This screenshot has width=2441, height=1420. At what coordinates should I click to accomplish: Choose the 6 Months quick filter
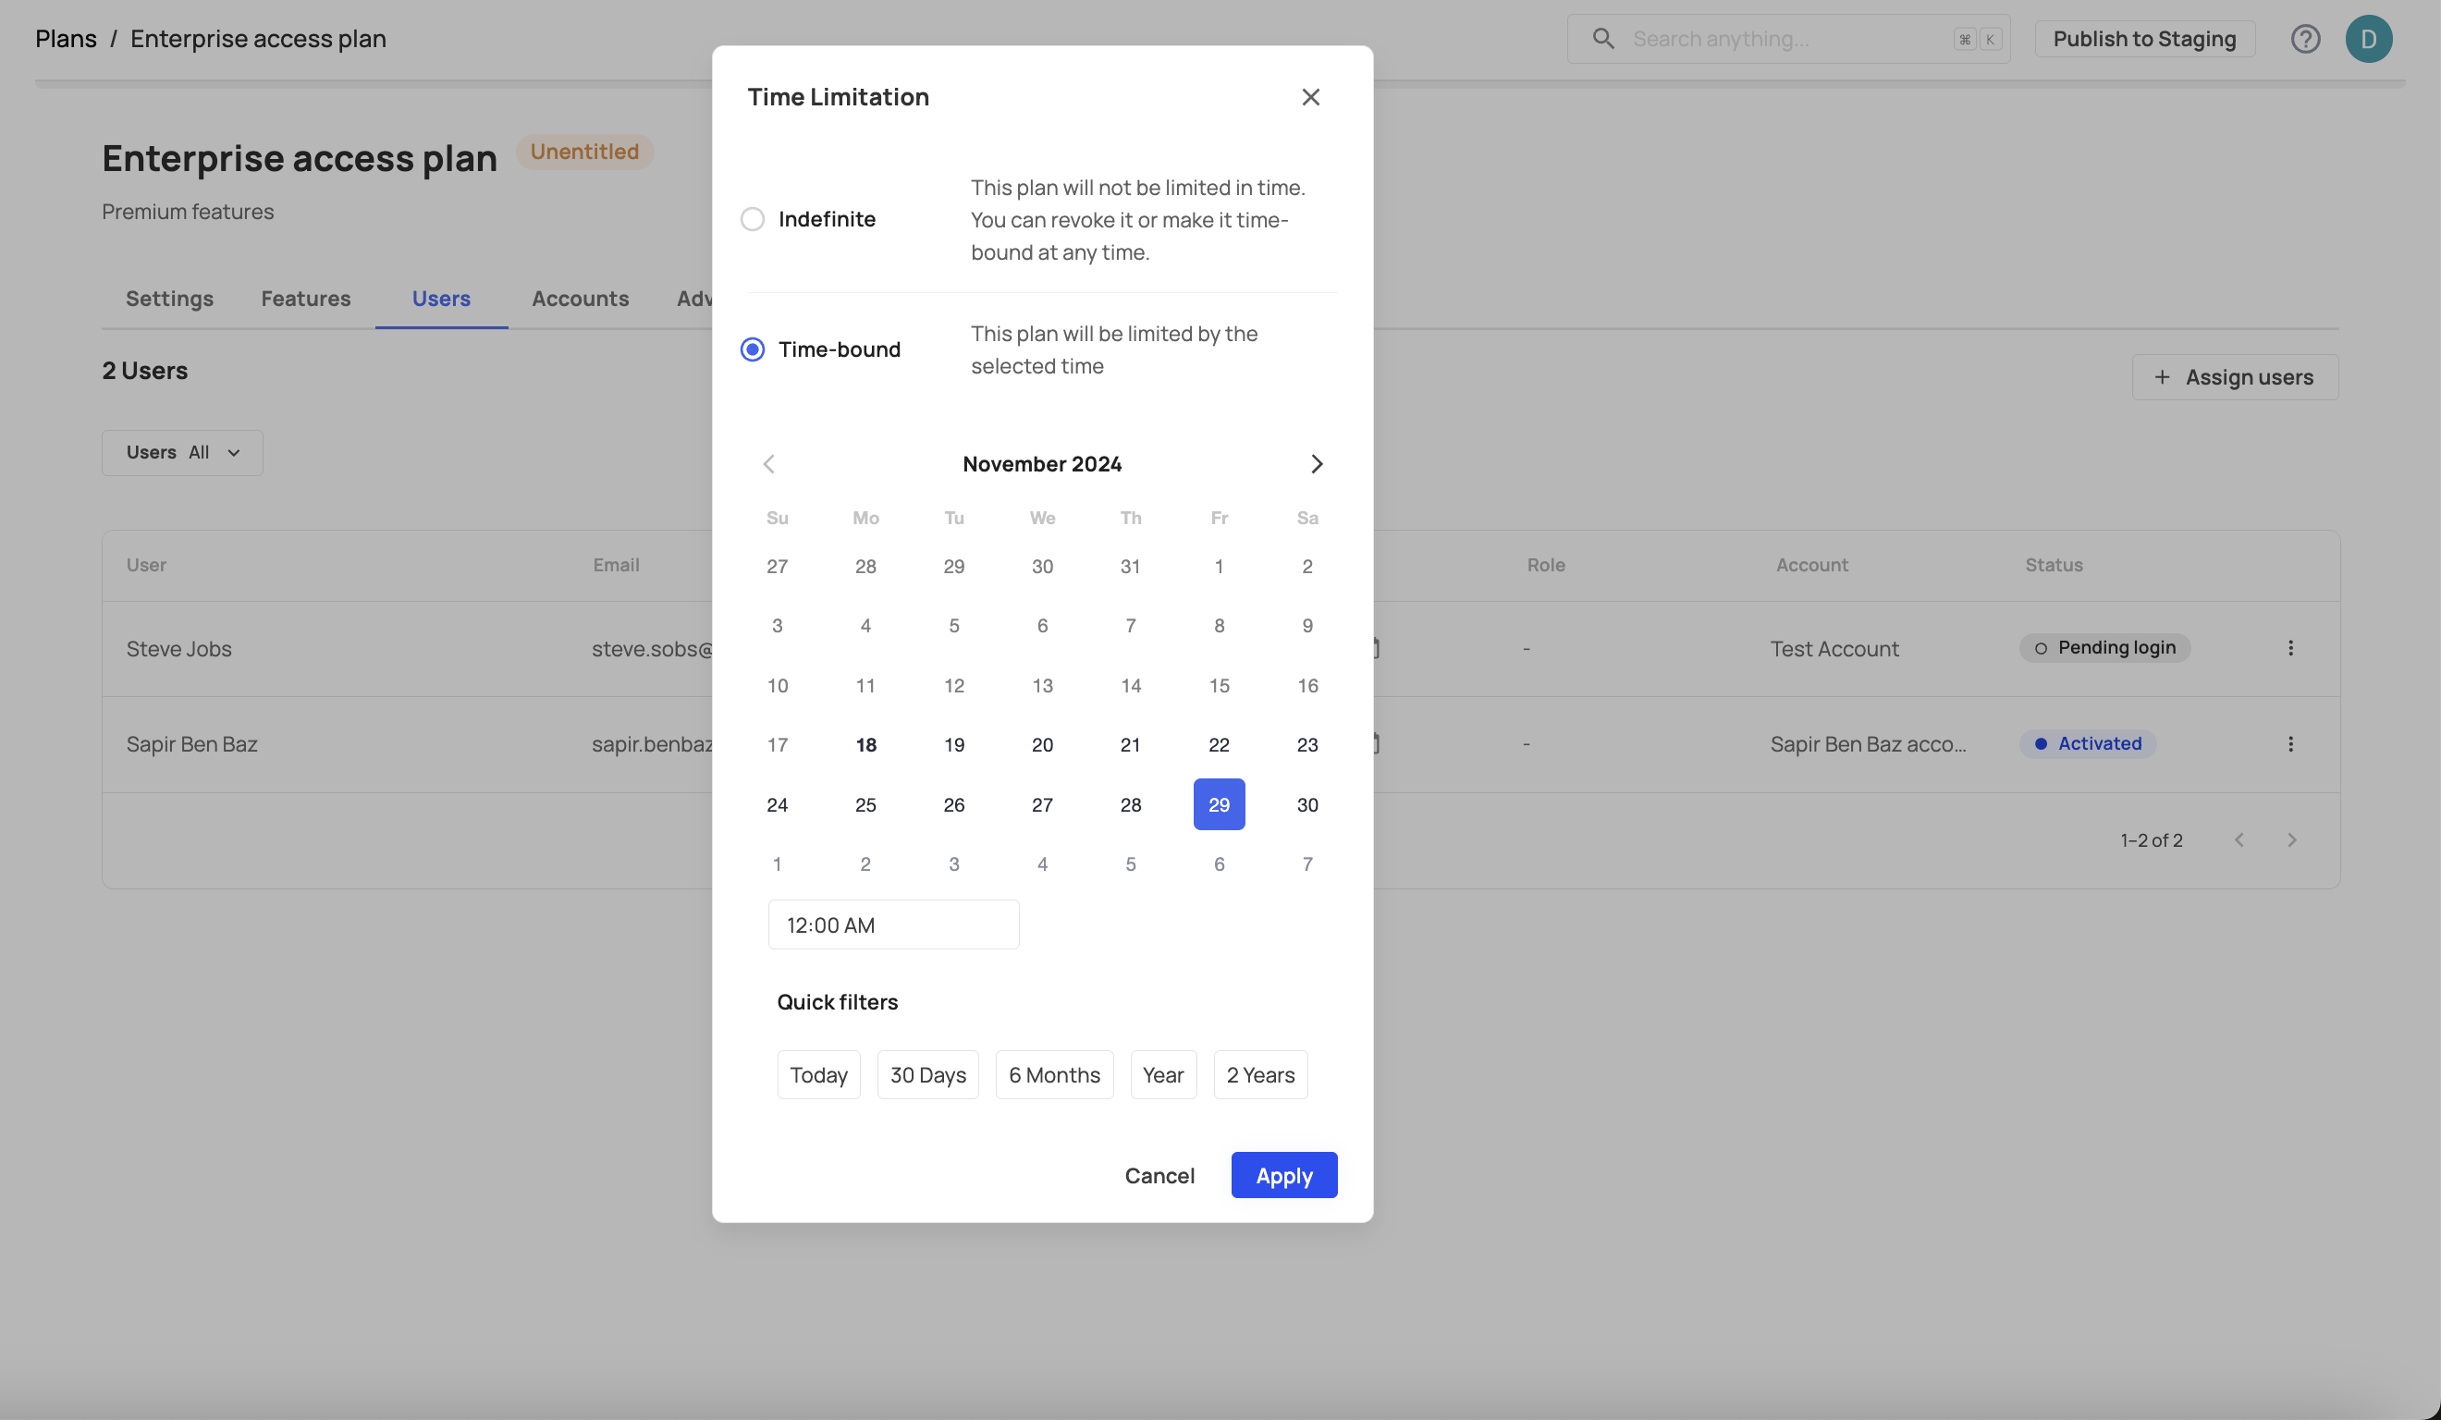click(1054, 1075)
